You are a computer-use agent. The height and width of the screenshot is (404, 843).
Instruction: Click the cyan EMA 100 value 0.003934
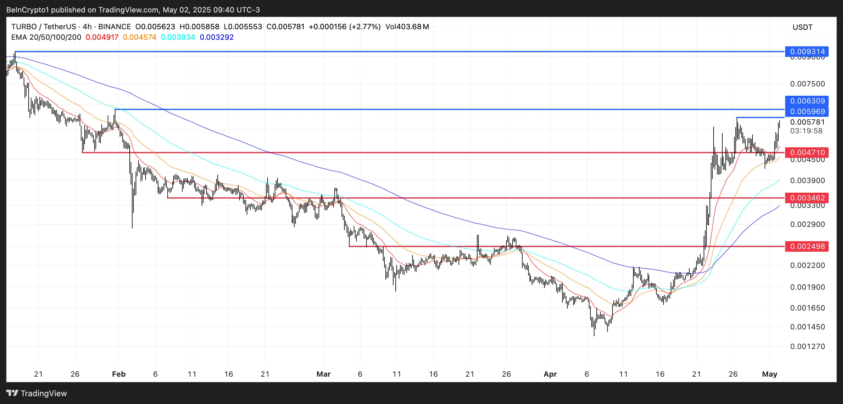pyautogui.click(x=178, y=37)
